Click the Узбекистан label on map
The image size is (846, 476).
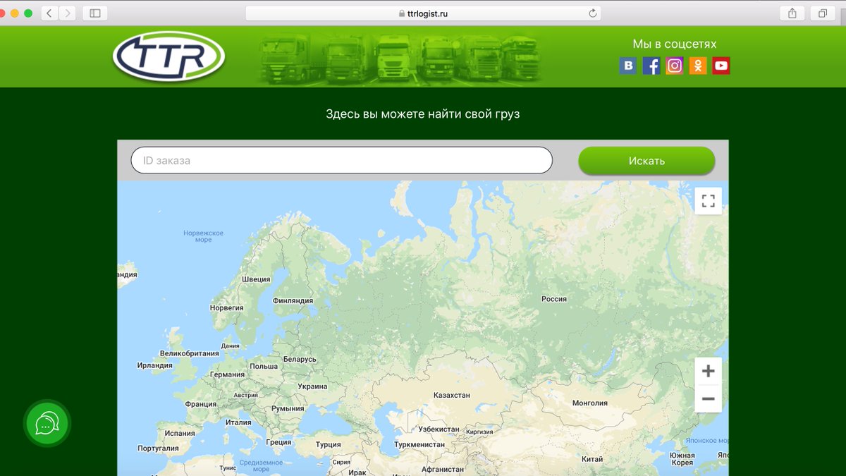pyautogui.click(x=439, y=429)
